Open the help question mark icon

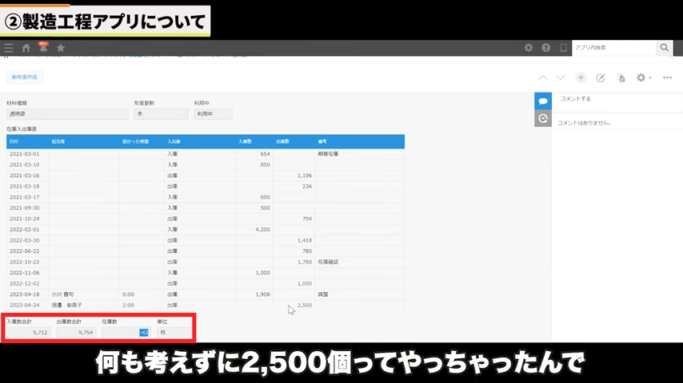pos(545,48)
